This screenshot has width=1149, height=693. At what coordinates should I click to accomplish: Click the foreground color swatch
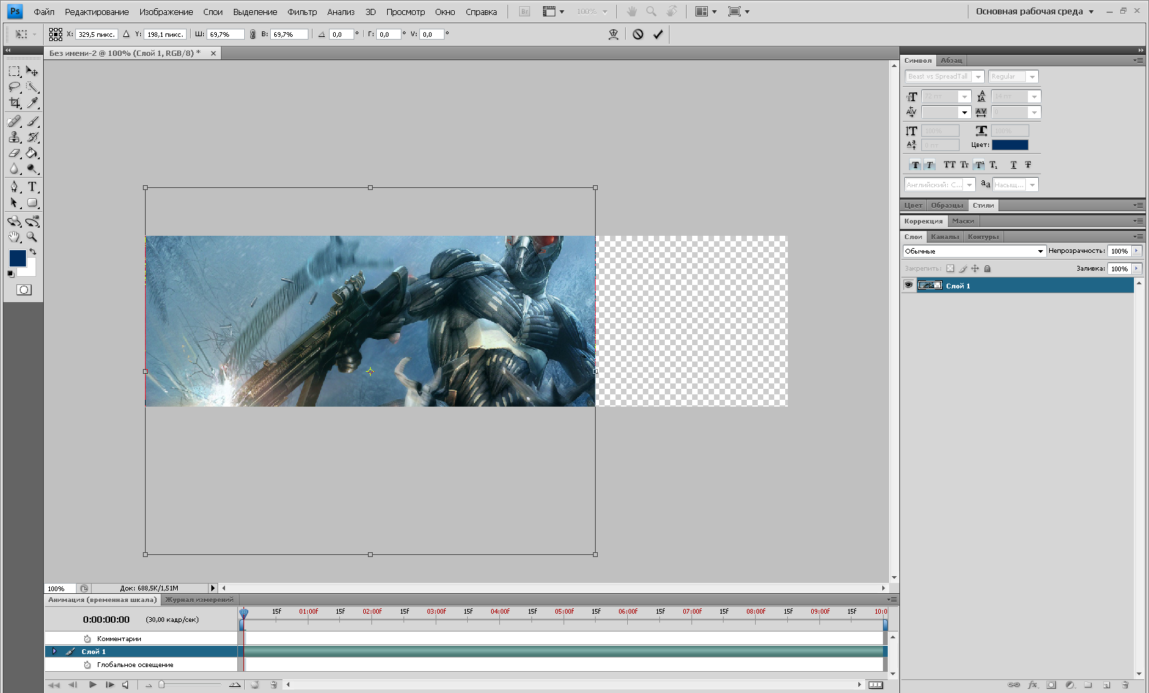(17, 258)
